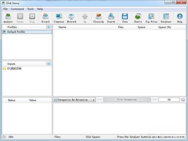Click the Status column header
188x141 pixels.
point(12,100)
